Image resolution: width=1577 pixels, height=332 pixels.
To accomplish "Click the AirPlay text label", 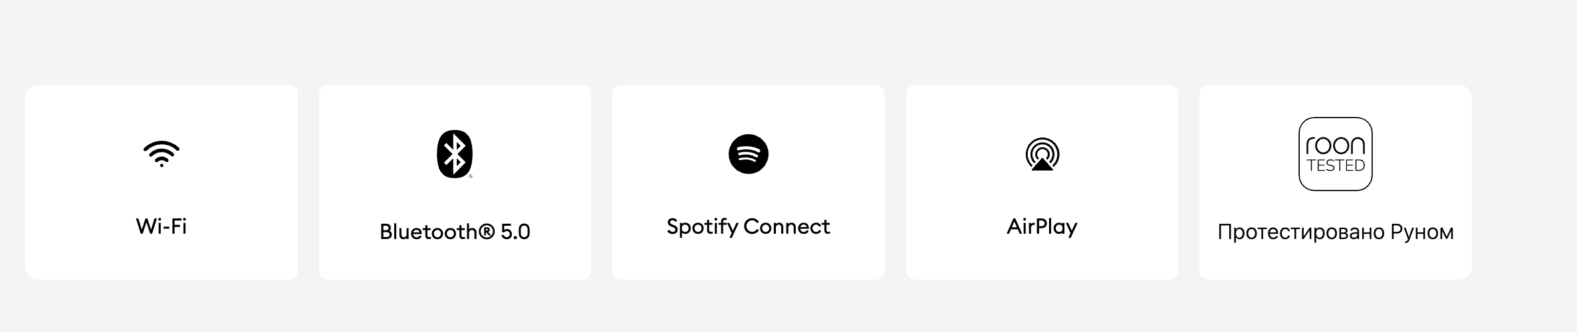I will 1042,226.
